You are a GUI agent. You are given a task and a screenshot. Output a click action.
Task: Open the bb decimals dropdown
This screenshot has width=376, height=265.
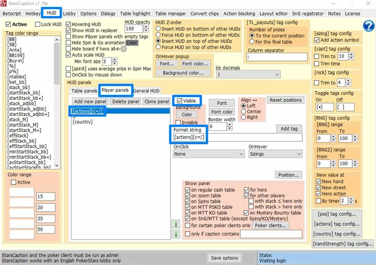[x=248, y=75]
